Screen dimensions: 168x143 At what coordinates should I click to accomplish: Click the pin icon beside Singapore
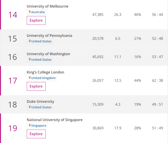pos(30,126)
